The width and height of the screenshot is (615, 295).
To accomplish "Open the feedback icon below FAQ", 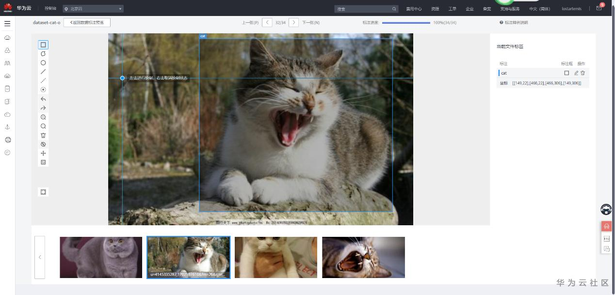I will pos(606,249).
